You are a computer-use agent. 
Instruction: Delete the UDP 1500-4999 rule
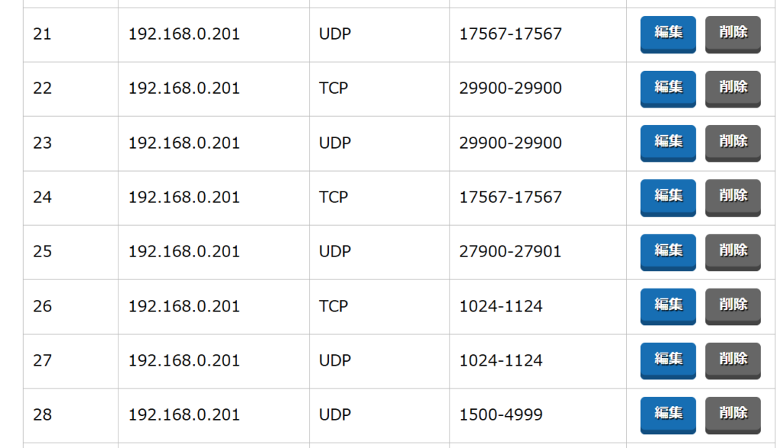[733, 414]
